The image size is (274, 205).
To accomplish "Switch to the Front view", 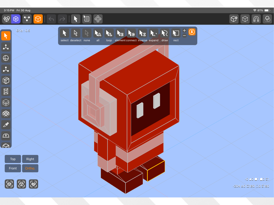I will pos(13,168).
